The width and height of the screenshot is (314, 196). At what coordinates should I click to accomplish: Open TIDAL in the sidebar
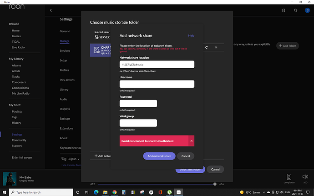coord(16,42)
